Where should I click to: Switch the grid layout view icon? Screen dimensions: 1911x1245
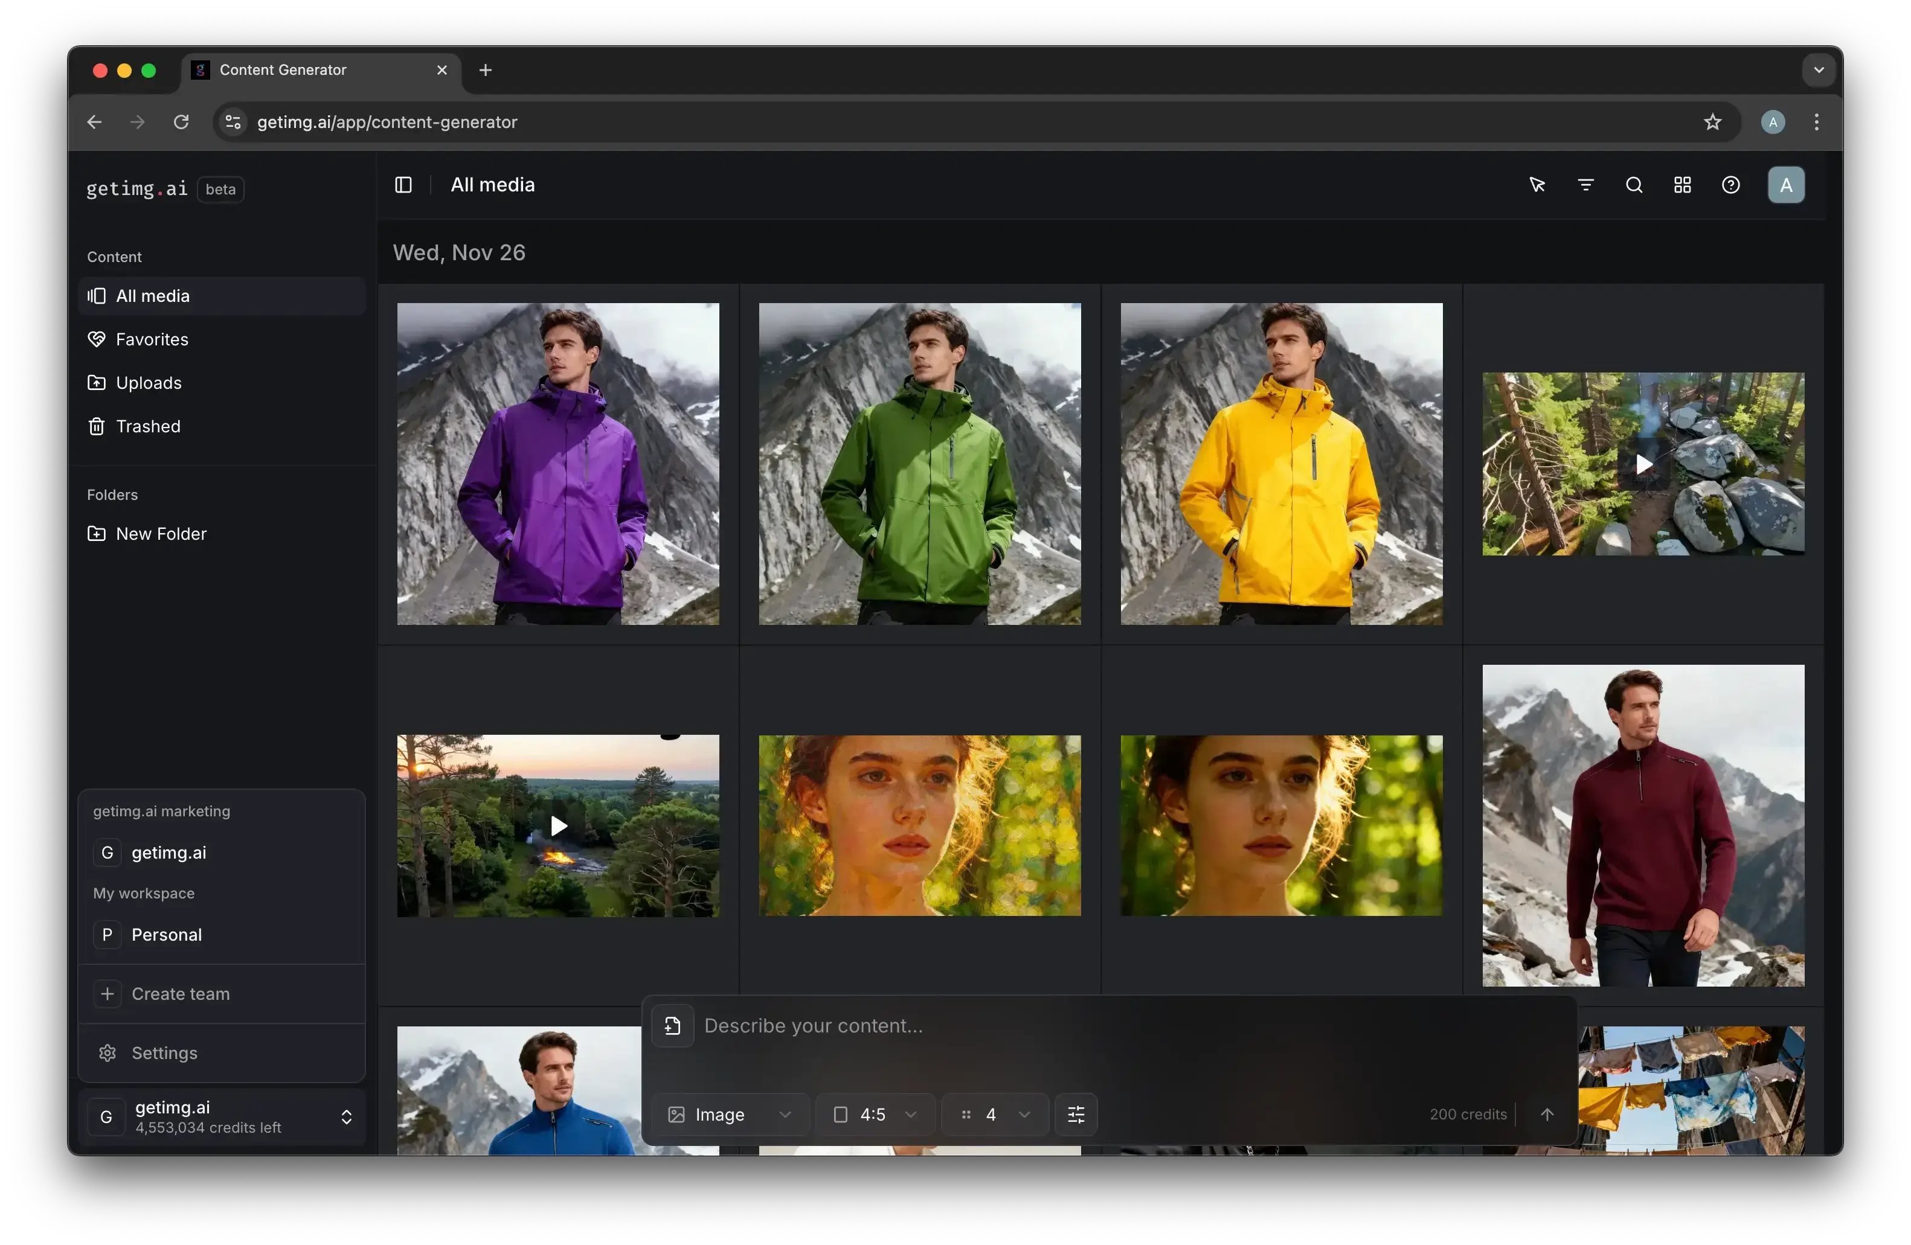click(x=1682, y=185)
